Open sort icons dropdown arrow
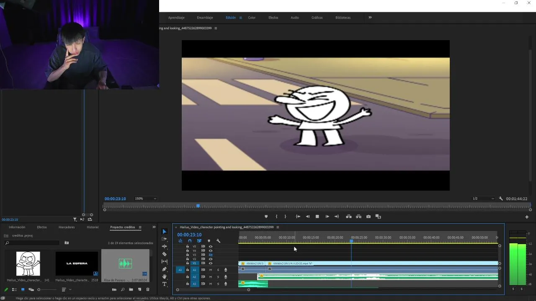 (70, 289)
